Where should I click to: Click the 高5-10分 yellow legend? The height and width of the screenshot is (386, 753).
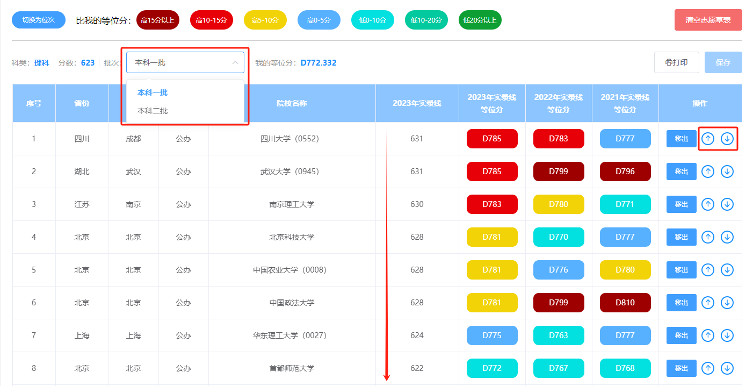pos(265,20)
